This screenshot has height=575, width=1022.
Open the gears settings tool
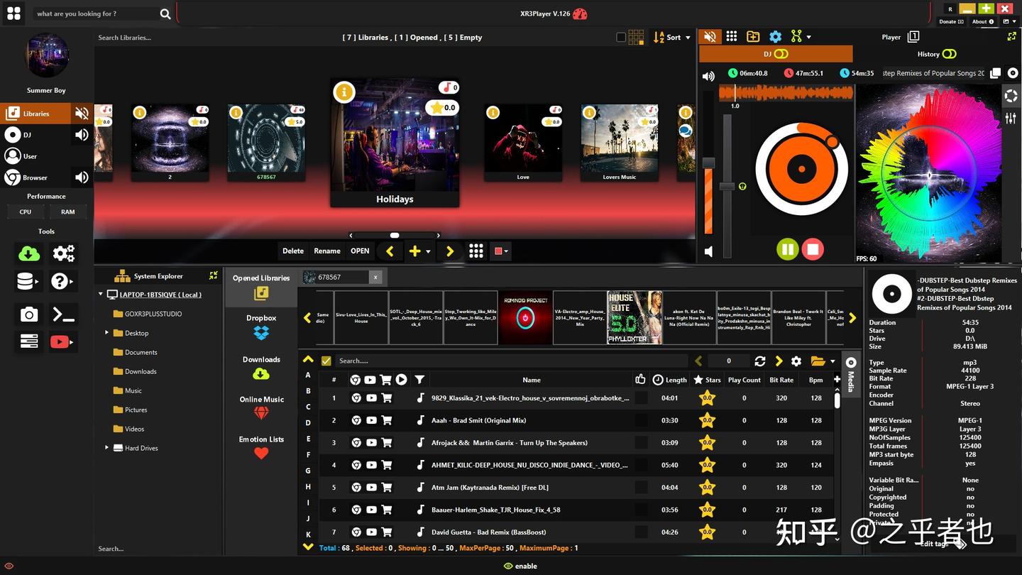63,253
